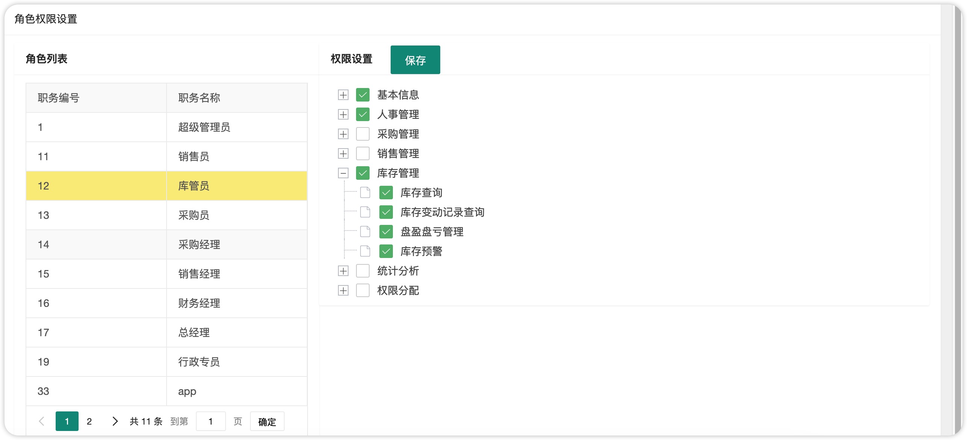Enable the 销售管理 permission checkbox
Viewport: 967px width, 440px height.
tap(363, 153)
